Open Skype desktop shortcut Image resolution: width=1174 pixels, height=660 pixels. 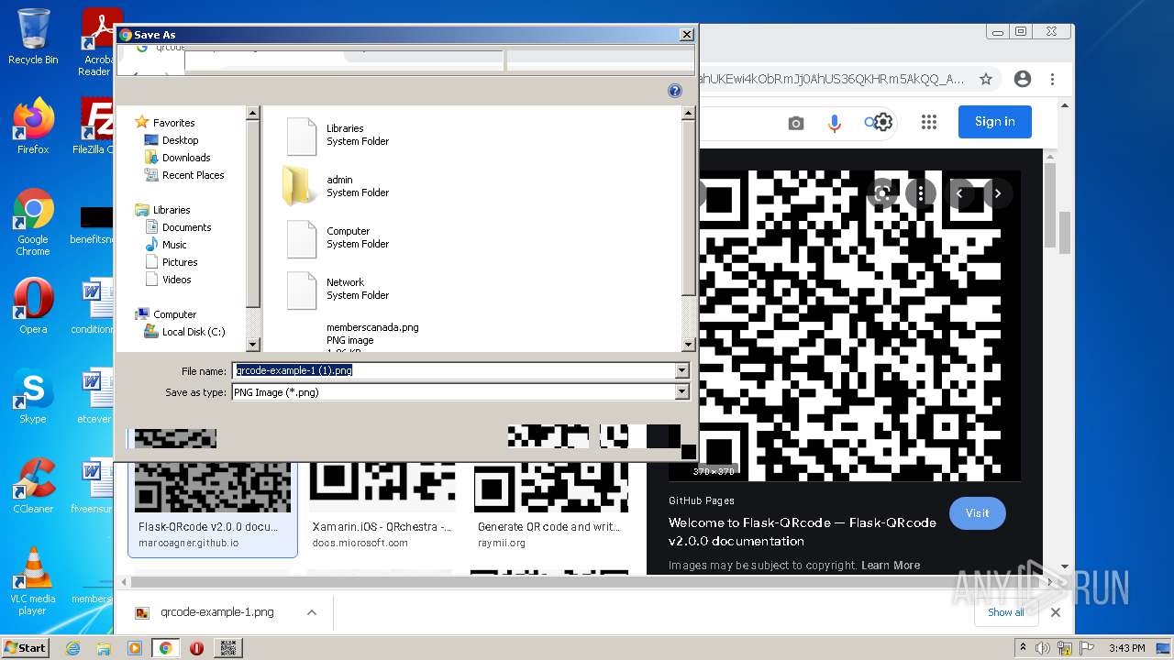point(33,396)
